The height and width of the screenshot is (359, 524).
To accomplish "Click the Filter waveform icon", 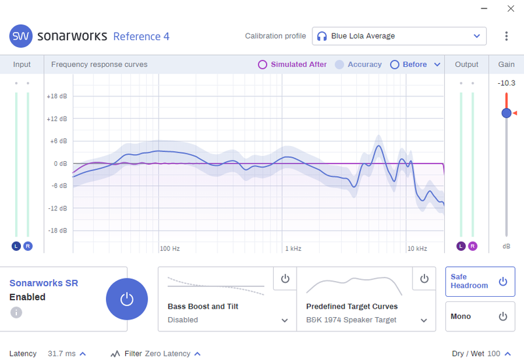I will click(115, 354).
